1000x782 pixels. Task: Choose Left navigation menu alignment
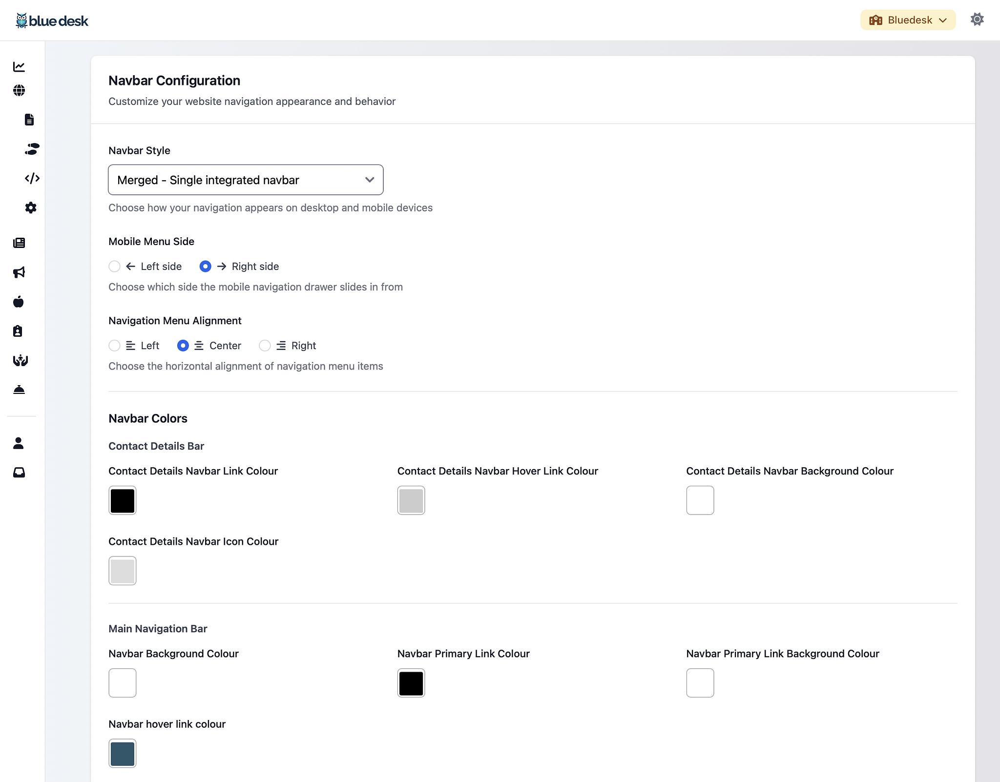tap(114, 346)
